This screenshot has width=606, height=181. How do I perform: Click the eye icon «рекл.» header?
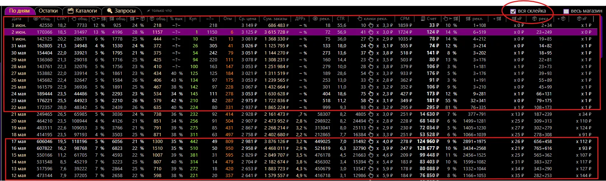click(315, 19)
